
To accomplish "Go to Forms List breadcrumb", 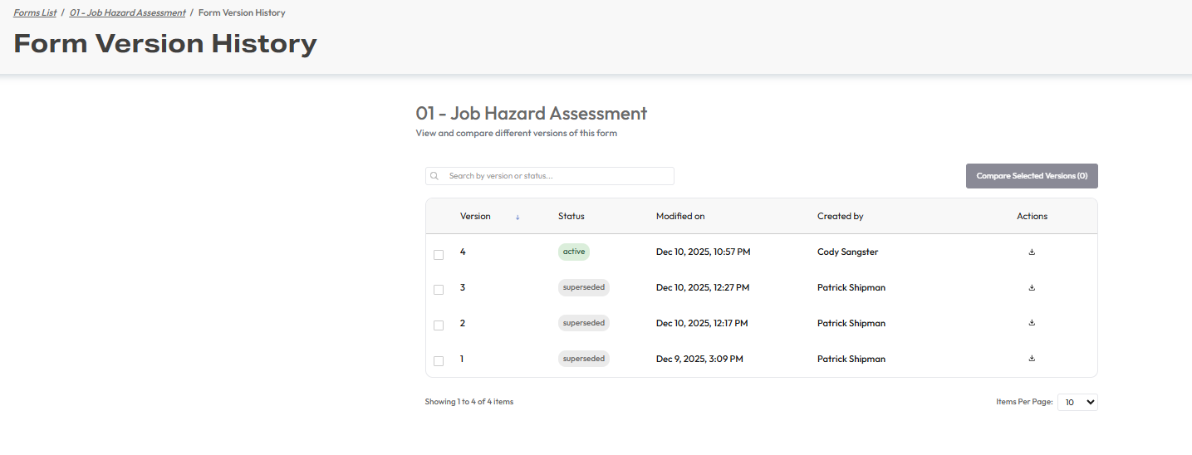I will click(35, 12).
